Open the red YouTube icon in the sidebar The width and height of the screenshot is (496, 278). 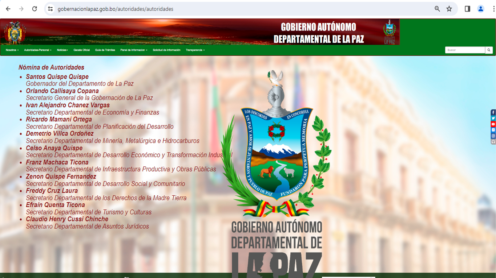point(493,124)
